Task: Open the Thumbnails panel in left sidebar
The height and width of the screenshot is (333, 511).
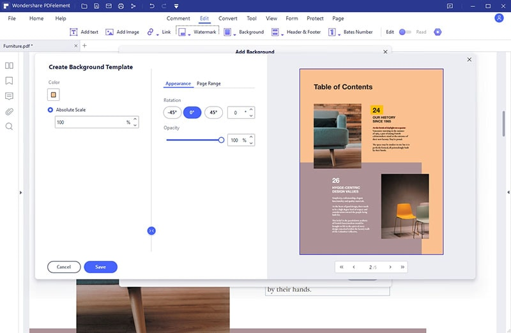Action: coord(9,66)
